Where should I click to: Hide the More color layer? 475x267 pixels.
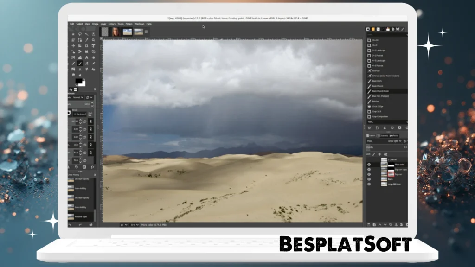coord(369,164)
